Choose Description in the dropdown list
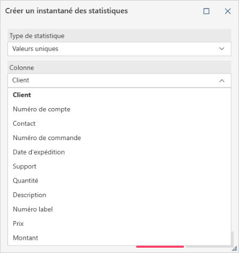 pyautogui.click(x=119, y=195)
